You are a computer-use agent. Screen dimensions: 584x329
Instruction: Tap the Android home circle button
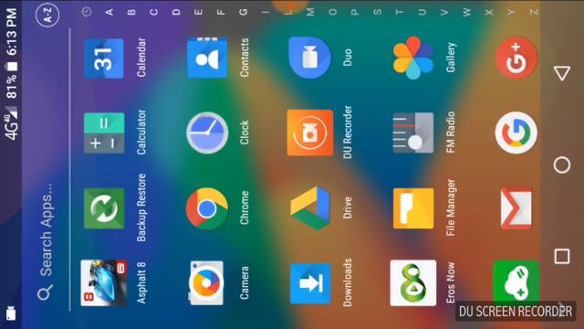(562, 164)
